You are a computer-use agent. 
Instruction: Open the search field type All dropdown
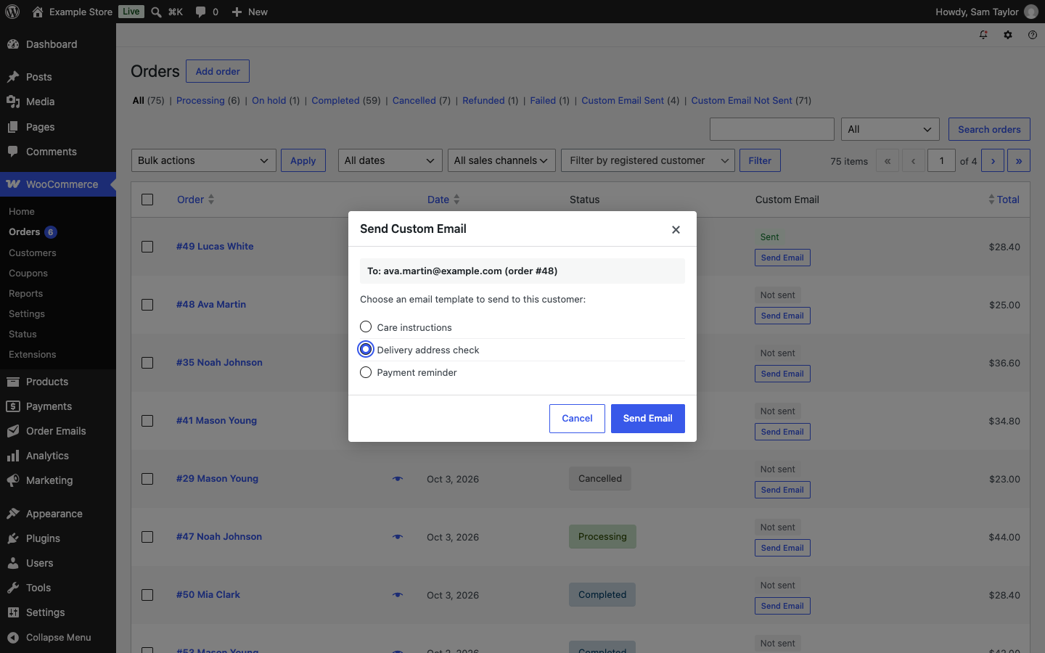click(890, 129)
